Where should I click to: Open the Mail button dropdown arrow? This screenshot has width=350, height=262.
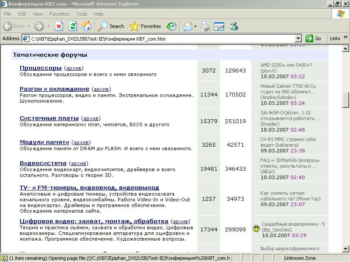click(195, 26)
